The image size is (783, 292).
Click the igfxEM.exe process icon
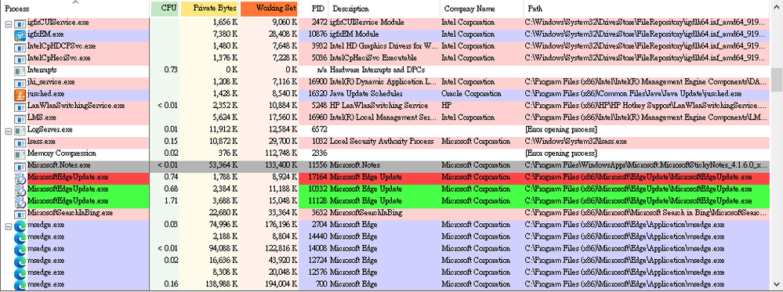(x=20, y=34)
